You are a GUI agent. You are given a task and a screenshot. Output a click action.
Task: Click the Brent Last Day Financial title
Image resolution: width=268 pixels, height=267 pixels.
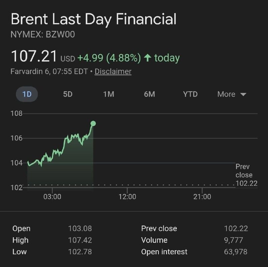click(x=93, y=20)
